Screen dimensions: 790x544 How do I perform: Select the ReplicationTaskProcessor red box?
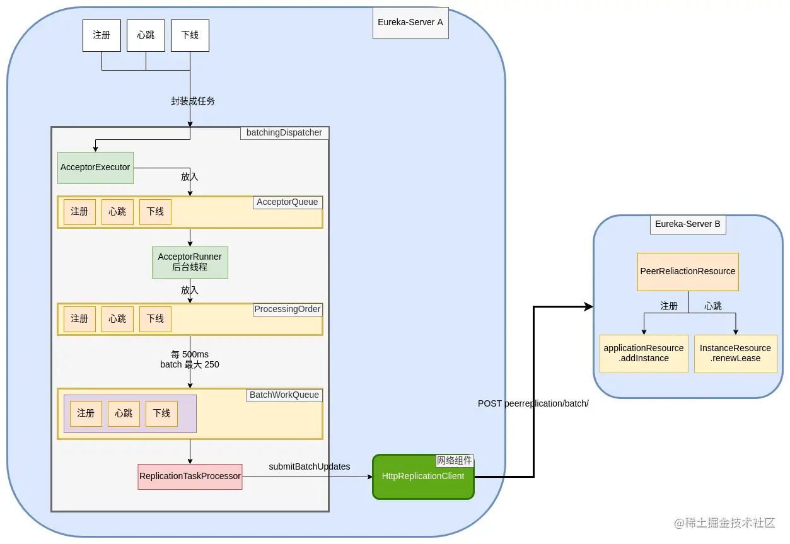click(190, 477)
